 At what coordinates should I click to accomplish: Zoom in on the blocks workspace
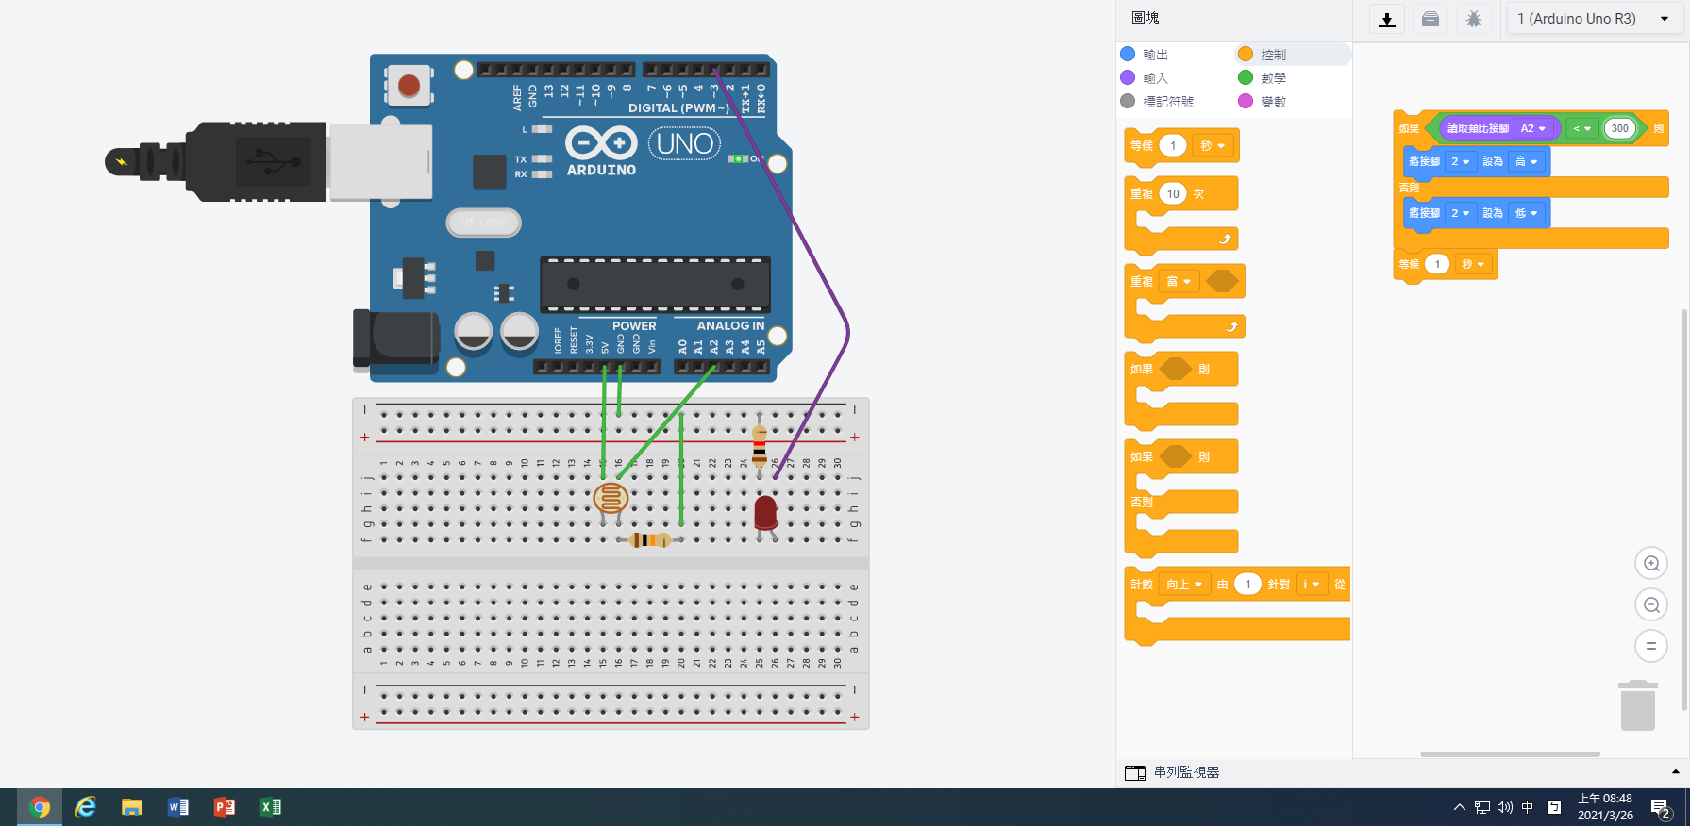(x=1650, y=563)
